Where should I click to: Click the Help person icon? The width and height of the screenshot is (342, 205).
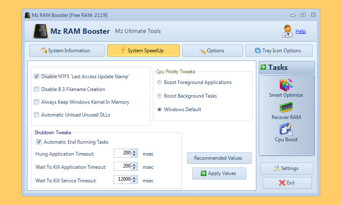pyautogui.click(x=287, y=31)
